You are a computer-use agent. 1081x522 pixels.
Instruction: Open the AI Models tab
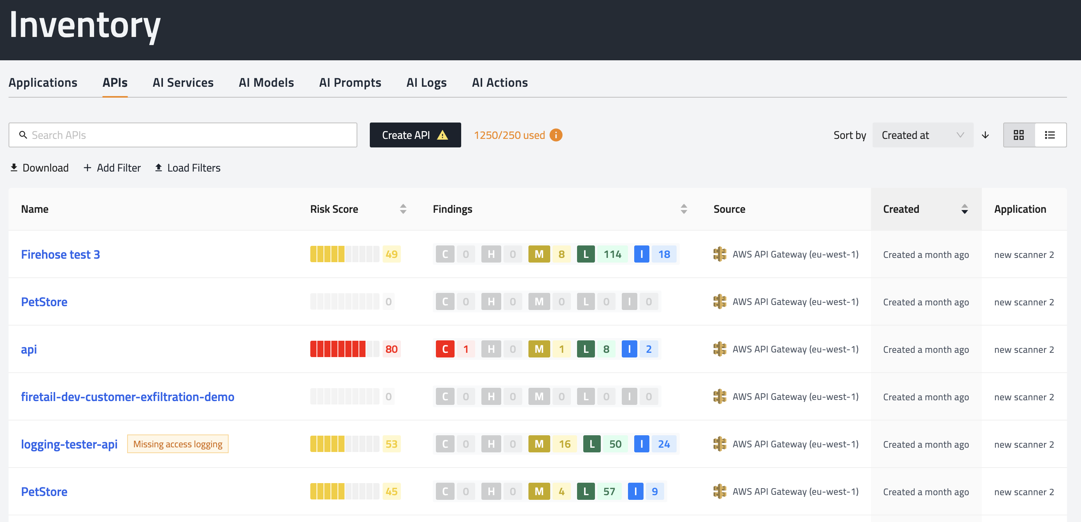[266, 83]
